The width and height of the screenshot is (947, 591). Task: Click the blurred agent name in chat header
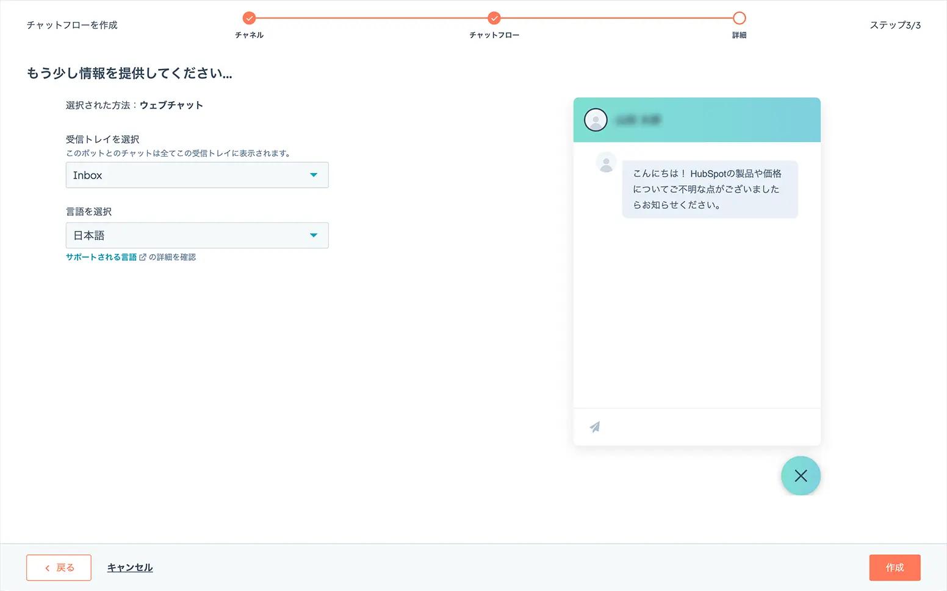tap(638, 120)
